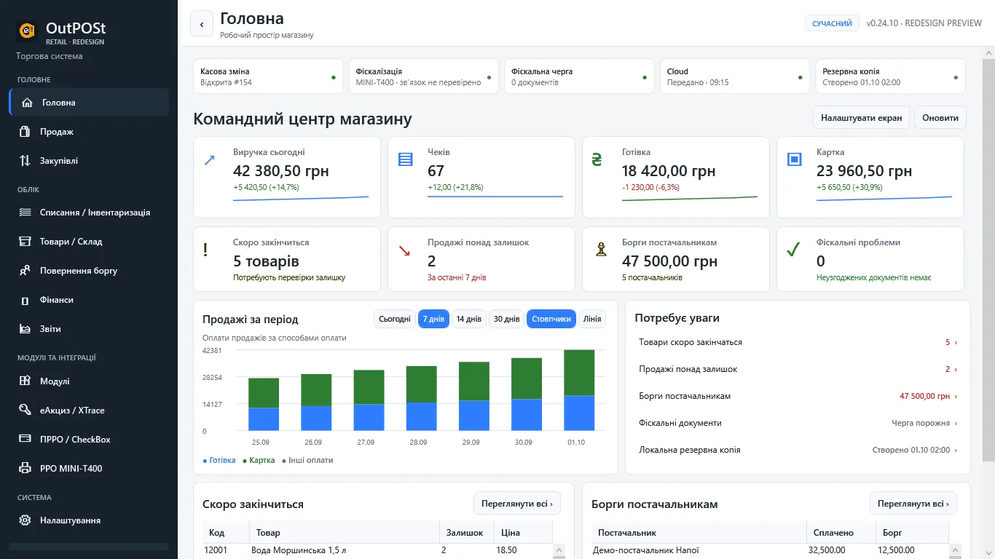Select the 14 днів period toggle
This screenshot has width=995, height=559.
tap(469, 319)
